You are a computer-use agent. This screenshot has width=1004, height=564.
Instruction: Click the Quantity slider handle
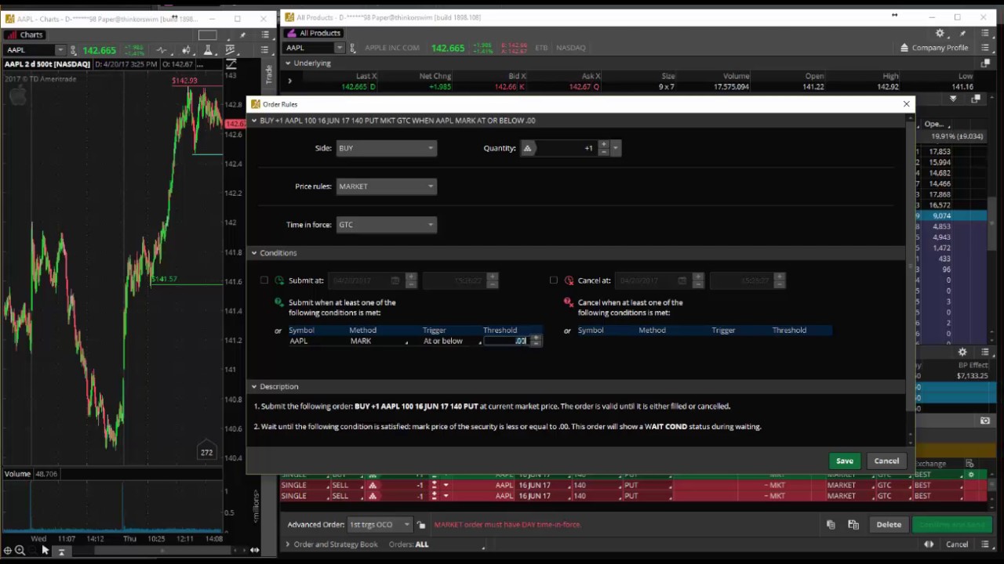tap(527, 148)
